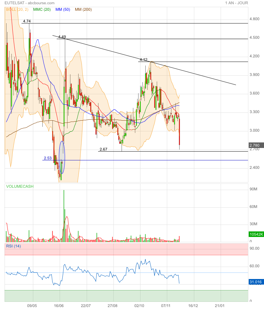264x309 pixels.
Task: Toggle the MMC (20) moving average legend
Action: (x=42, y=9)
